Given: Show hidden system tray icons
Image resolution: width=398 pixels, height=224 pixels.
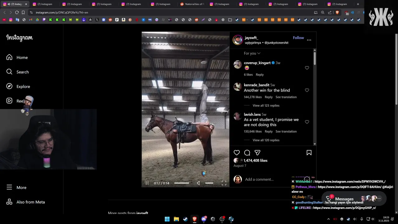Looking at the screenshot, I should point(328,219).
